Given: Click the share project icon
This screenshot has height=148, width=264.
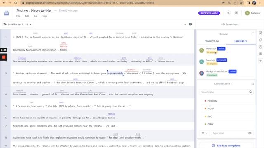Looking at the screenshot, I should [229, 13].
